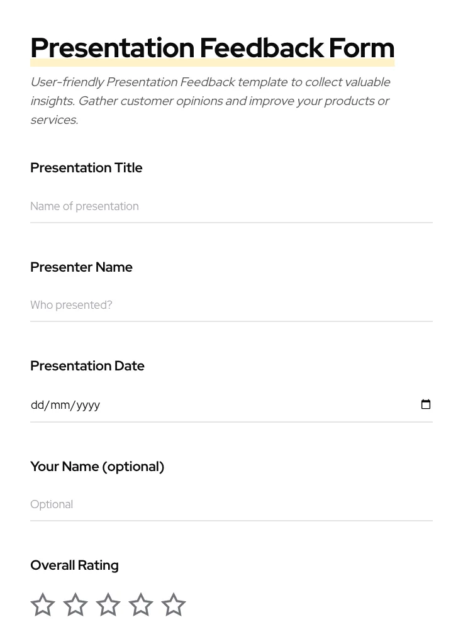Select the third star under Overall Rating
463x644 pixels.
(x=108, y=604)
